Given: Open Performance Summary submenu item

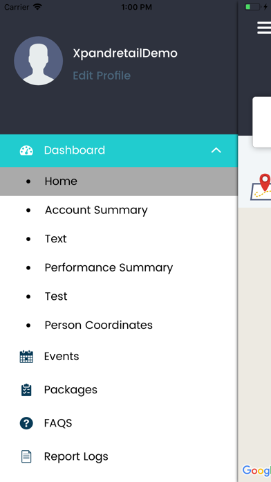Looking at the screenshot, I should (119, 268).
